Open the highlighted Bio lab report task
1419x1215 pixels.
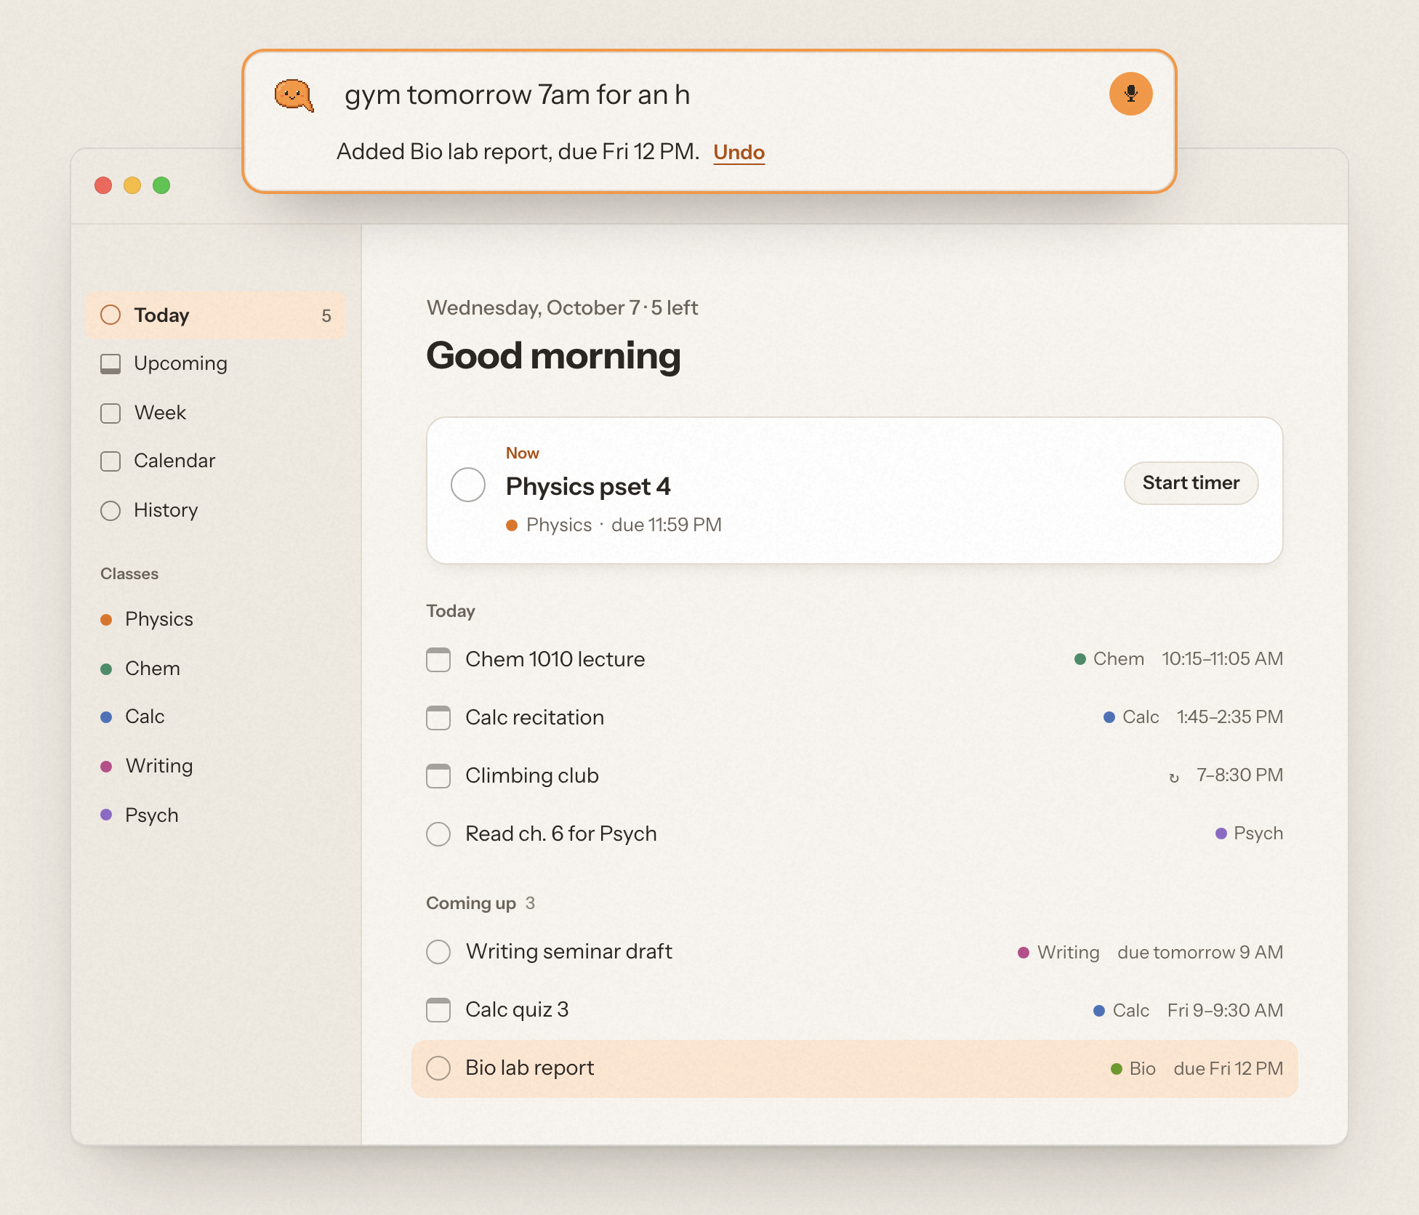click(x=854, y=1068)
